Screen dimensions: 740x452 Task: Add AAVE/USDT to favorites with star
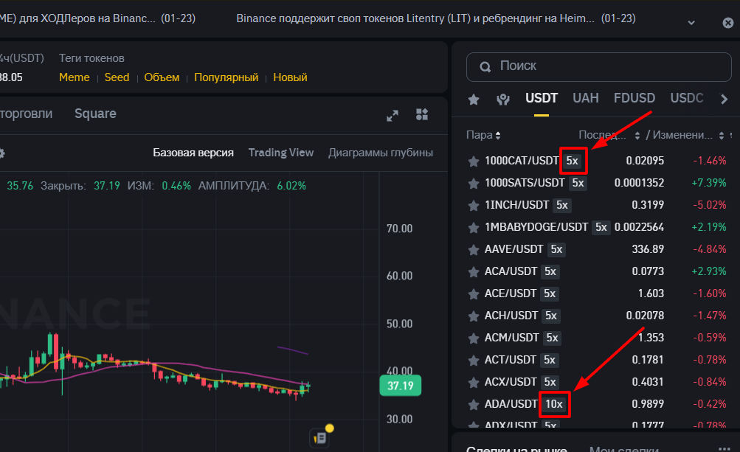click(x=474, y=249)
